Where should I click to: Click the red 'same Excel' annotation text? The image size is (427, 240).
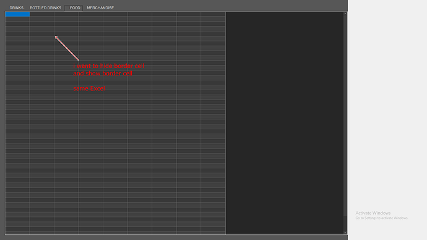tap(89, 88)
